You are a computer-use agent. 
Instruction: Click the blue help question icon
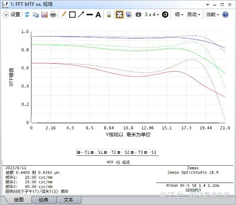(225, 15)
